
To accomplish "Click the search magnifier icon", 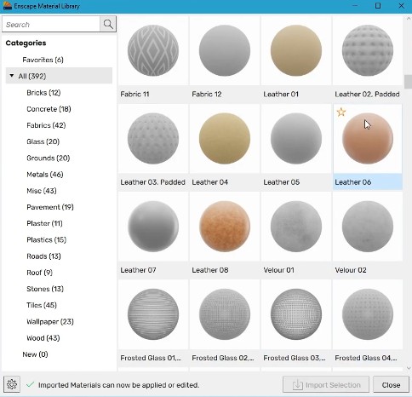I will (108, 24).
